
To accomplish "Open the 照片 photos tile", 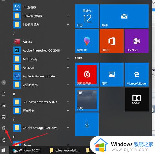I will [112, 75].
